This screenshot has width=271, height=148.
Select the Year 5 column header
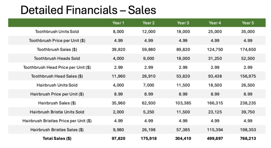[248, 23]
